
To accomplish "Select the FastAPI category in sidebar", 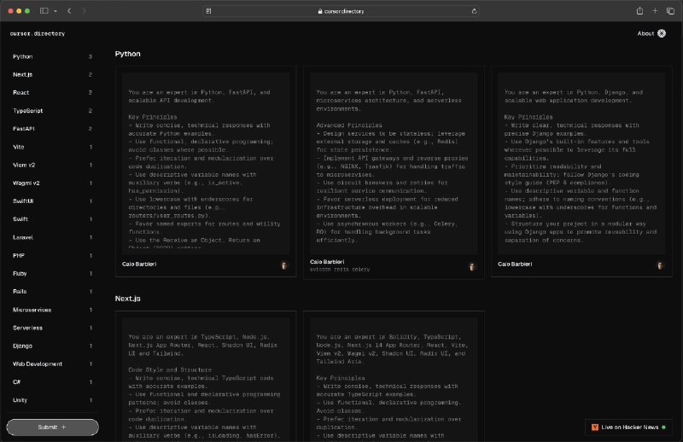I will coord(52,129).
